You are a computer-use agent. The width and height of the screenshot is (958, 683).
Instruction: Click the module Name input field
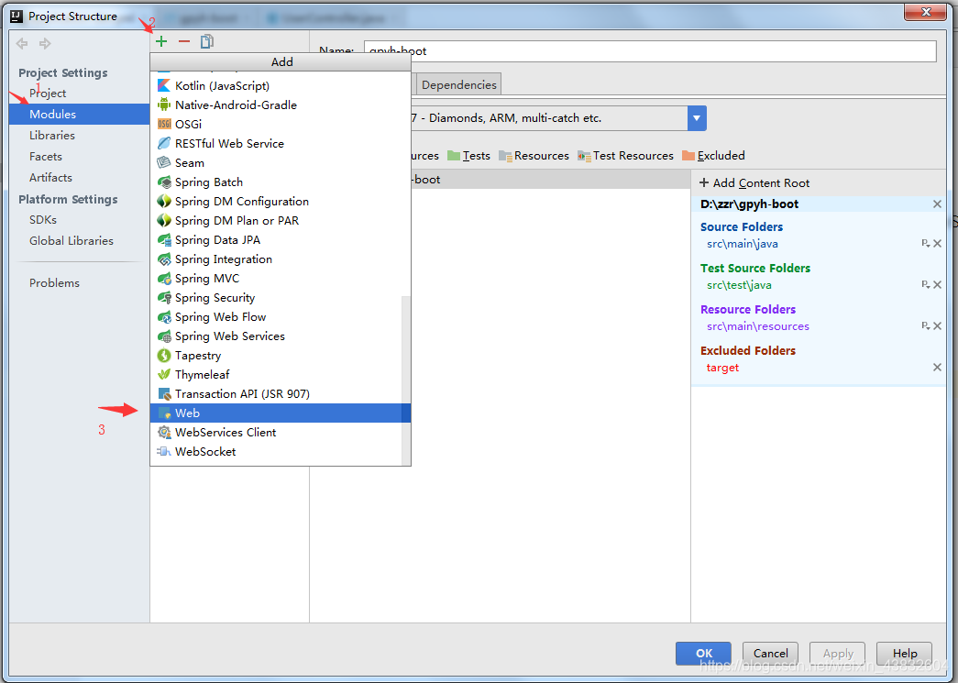(650, 50)
